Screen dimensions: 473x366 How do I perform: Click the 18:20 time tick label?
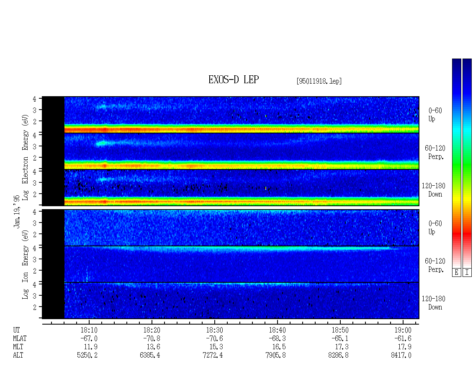(x=152, y=330)
